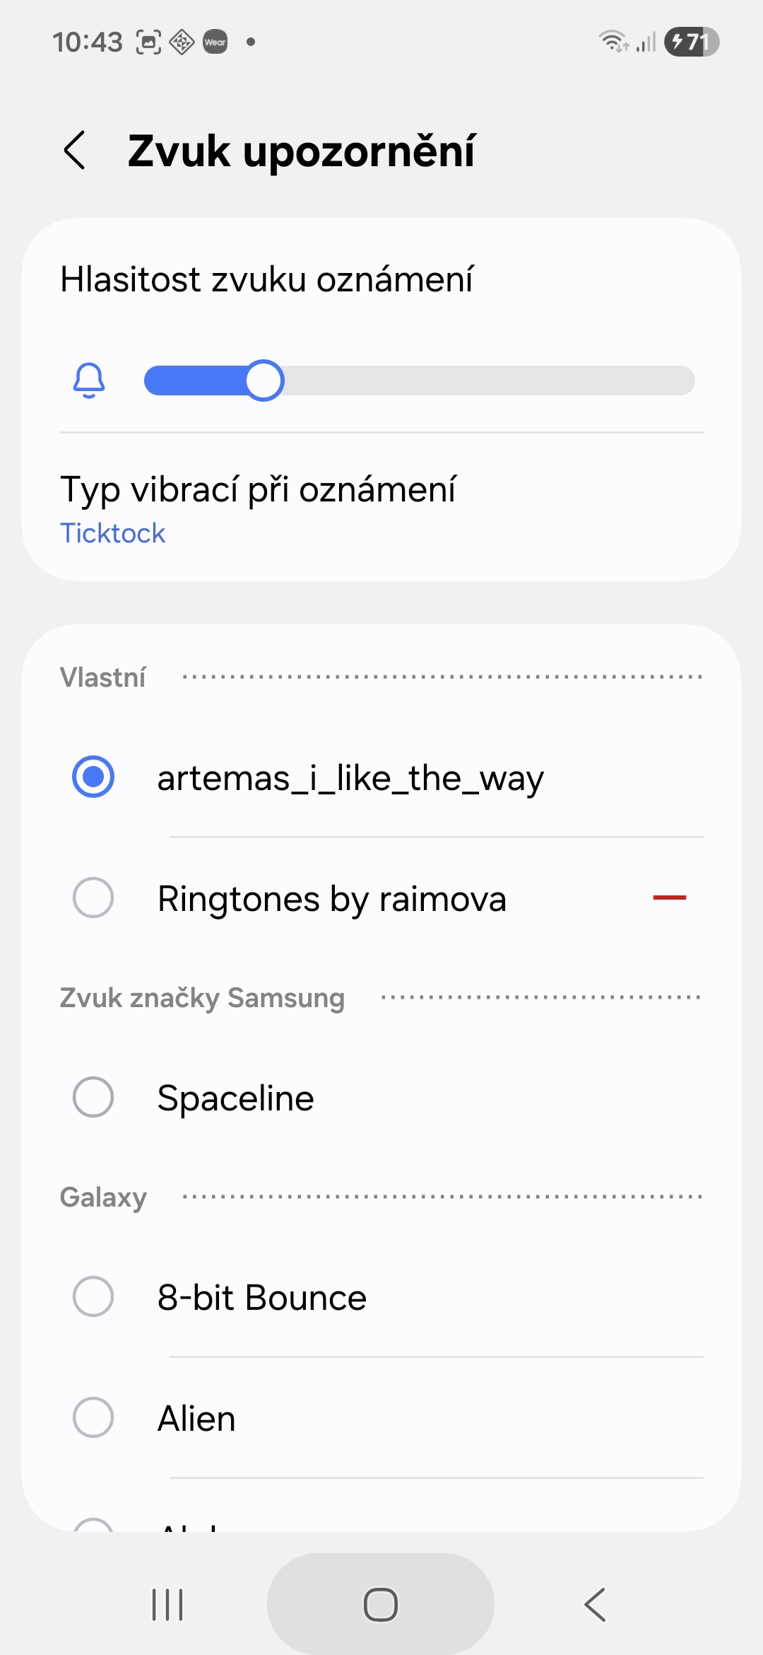763x1655 pixels.
Task: Tap the Ticktock vibration type link
Action: pyautogui.click(x=112, y=533)
